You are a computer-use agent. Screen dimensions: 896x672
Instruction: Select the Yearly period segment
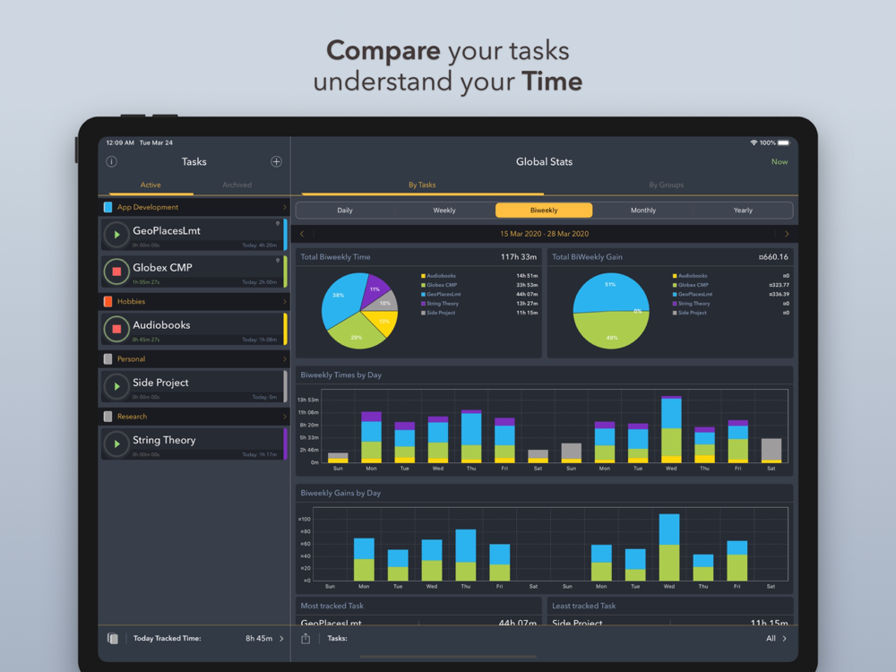click(x=743, y=211)
